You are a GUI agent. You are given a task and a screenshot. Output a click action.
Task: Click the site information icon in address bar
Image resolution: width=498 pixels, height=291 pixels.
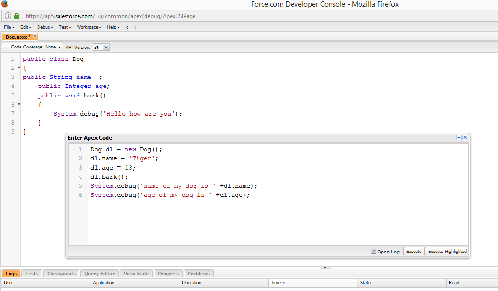[8, 16]
